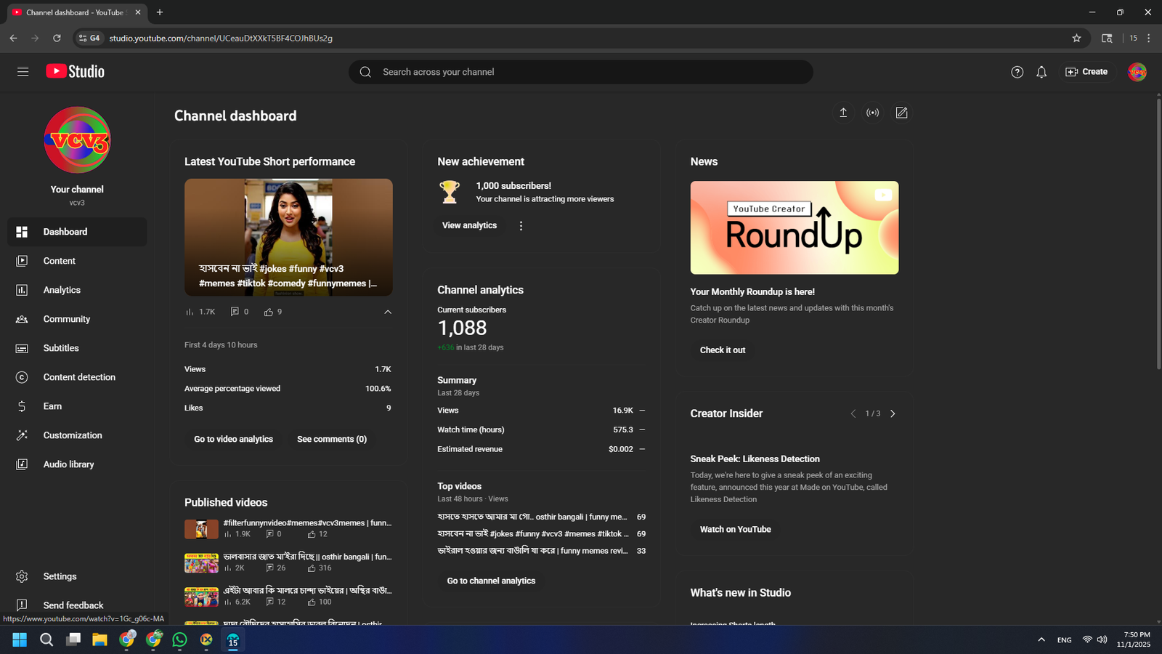Open the Windows Start menu
This screenshot has width=1162, height=654.
(20, 639)
